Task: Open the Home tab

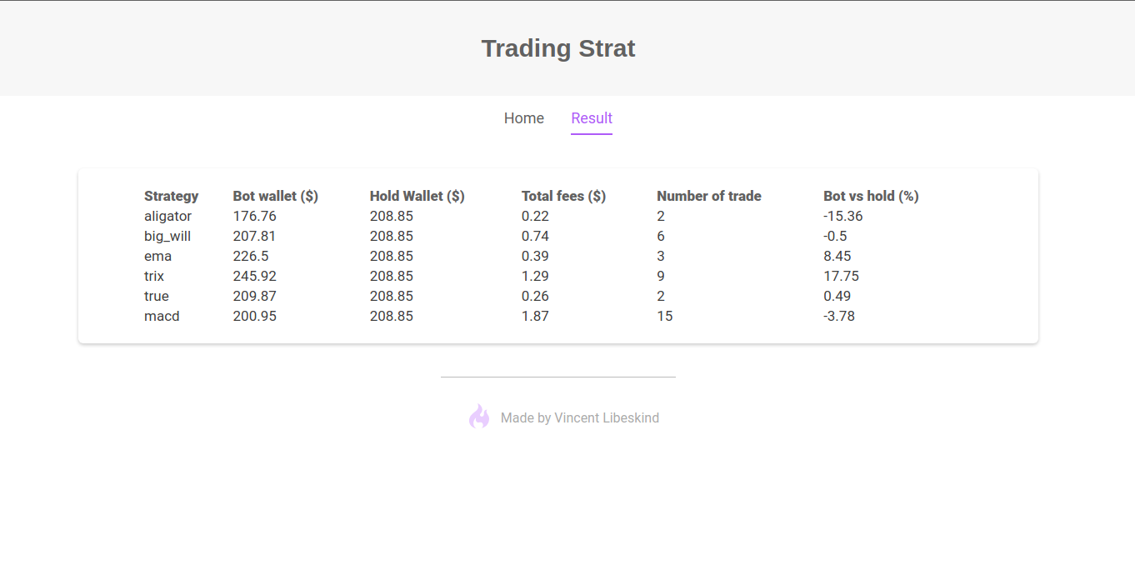Action: 524,118
